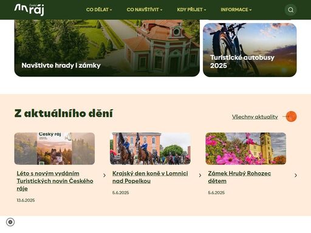Click arrow next to Zámek Hrubý Rohozec
Viewport: 311px width, 233px height.
(296, 175)
